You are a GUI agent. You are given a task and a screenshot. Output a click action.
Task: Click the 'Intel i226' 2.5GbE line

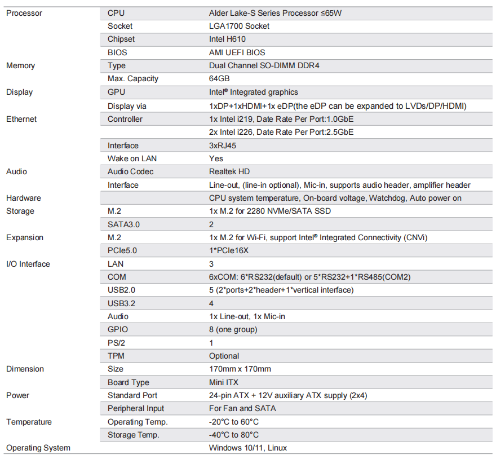(x=281, y=132)
